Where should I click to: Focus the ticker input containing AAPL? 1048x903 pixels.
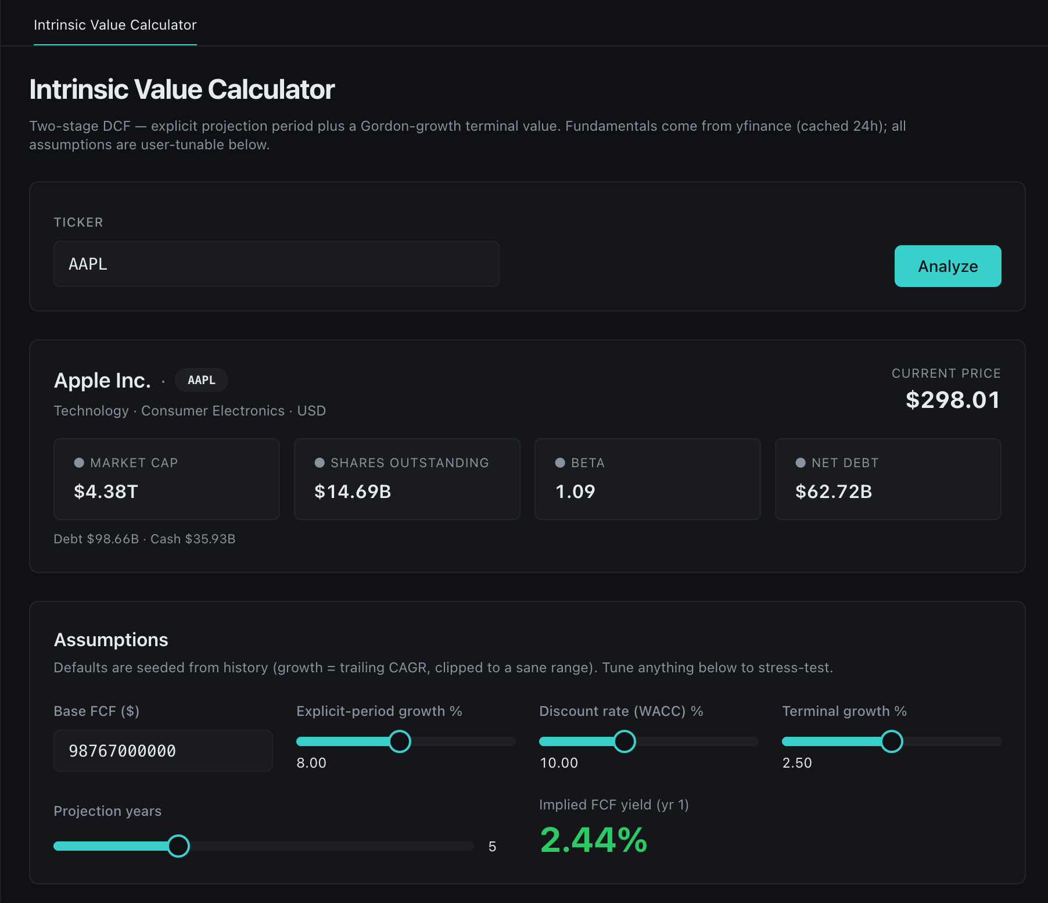click(x=277, y=264)
